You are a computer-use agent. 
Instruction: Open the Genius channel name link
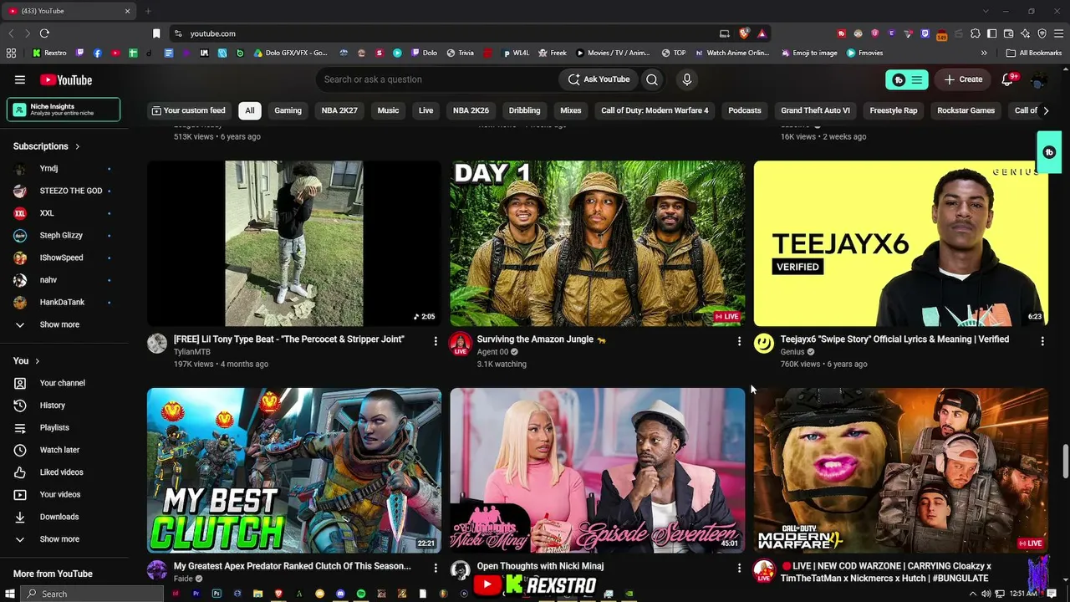(x=792, y=352)
